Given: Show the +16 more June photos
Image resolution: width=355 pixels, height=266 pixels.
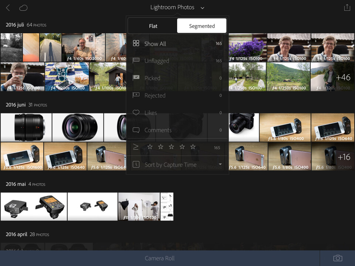Looking at the screenshot, I should pyautogui.click(x=333, y=156).
